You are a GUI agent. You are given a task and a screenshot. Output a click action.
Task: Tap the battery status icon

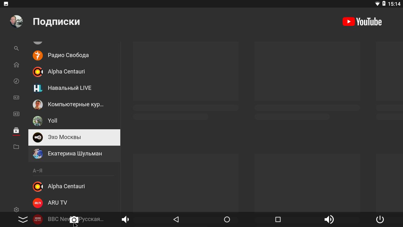coord(384,4)
